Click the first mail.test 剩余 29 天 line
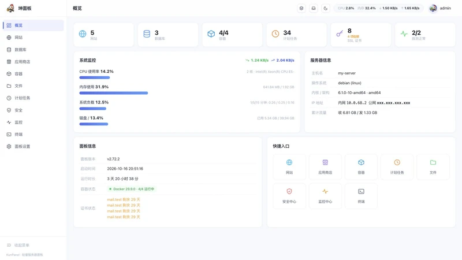Image resolution: width=462 pixels, height=260 pixels. [x=124, y=199]
